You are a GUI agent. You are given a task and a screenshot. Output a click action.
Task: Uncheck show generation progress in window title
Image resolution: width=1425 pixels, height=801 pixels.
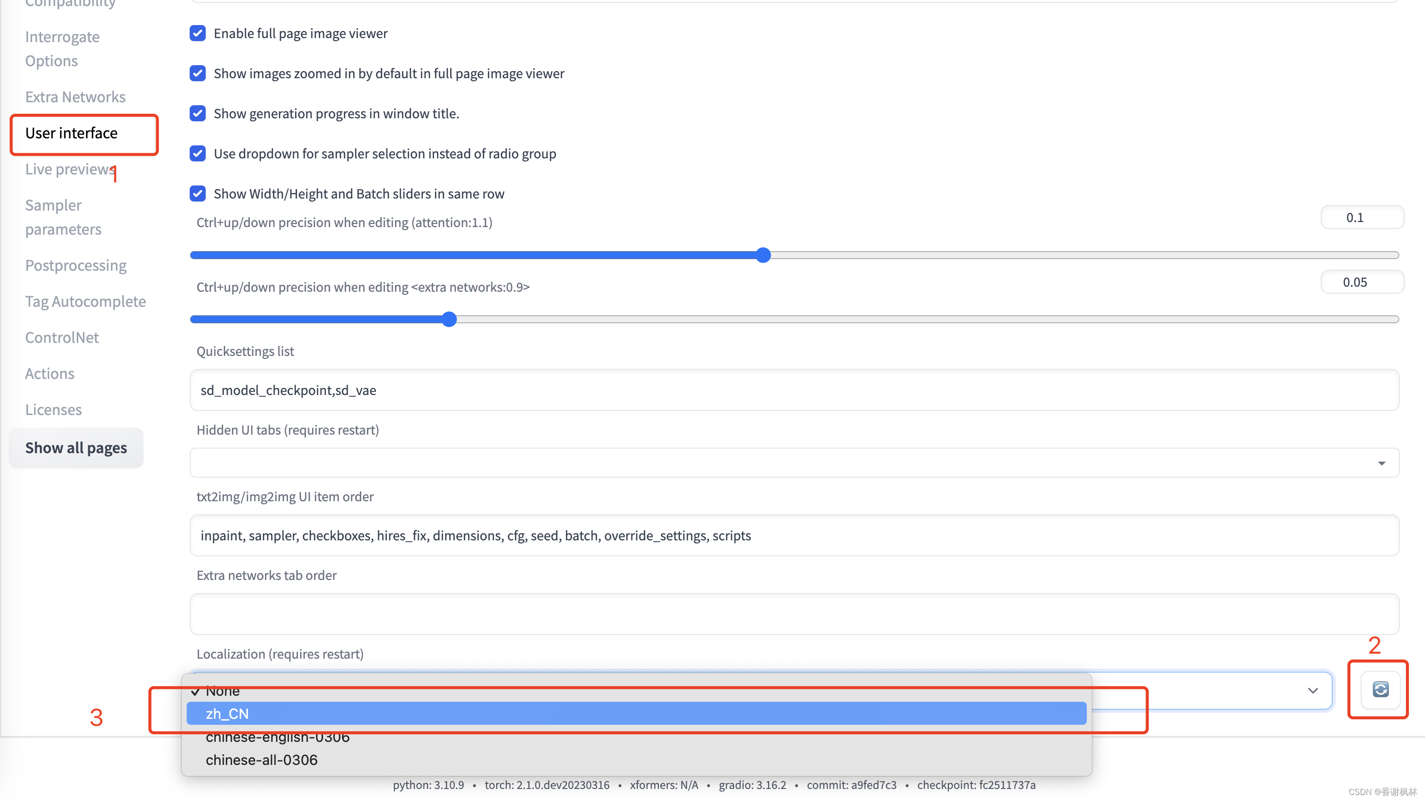pyautogui.click(x=198, y=113)
